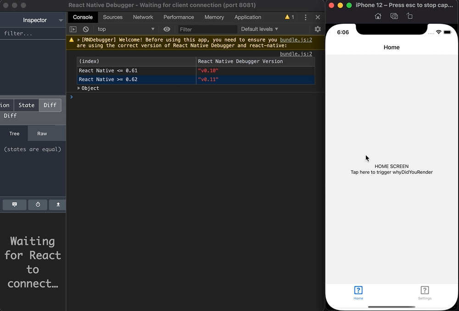Image resolution: width=459 pixels, height=311 pixels.
Task: Click the dispatcher keyboard icon button
Action: click(14, 205)
